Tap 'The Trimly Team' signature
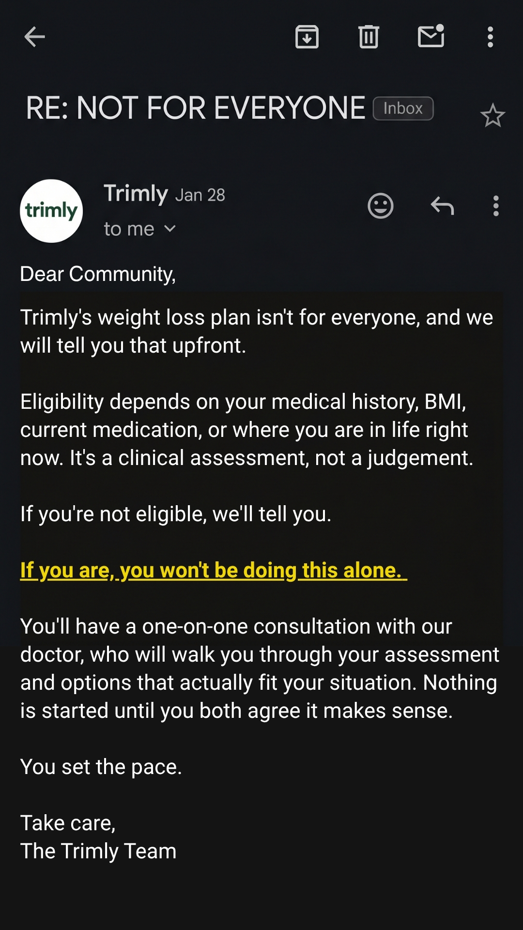Screen dimensions: 523x930 pyautogui.click(x=98, y=851)
